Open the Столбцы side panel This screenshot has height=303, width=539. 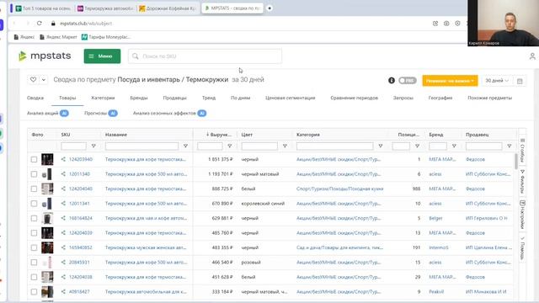522,150
